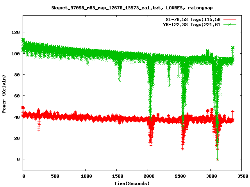Click the x-axis tick label 2000
Image resolution: width=250 pixels, height=187 pixels.
coord(149,176)
